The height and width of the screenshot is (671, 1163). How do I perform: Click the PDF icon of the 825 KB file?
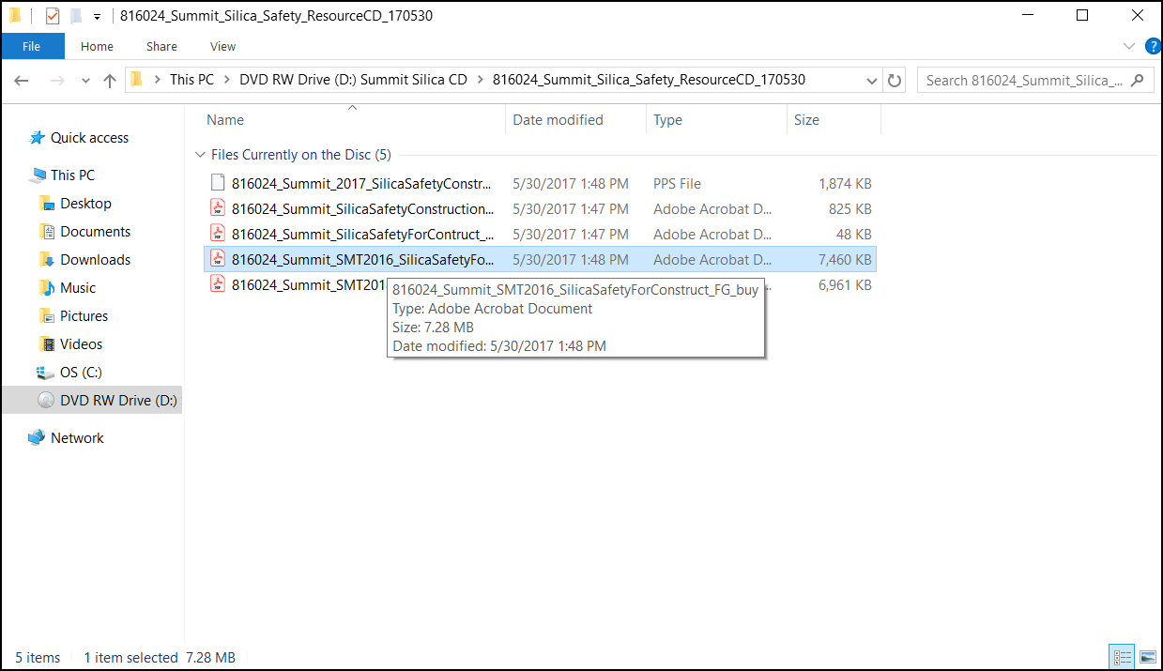(218, 208)
